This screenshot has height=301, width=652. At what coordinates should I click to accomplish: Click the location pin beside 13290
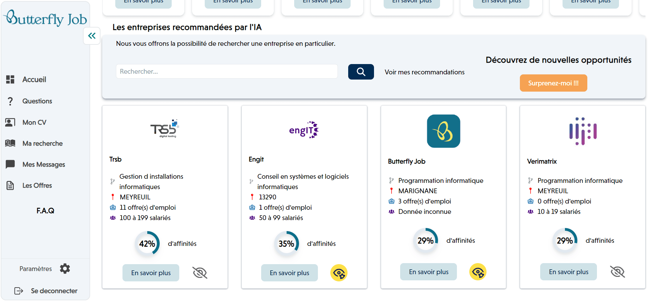click(x=252, y=197)
